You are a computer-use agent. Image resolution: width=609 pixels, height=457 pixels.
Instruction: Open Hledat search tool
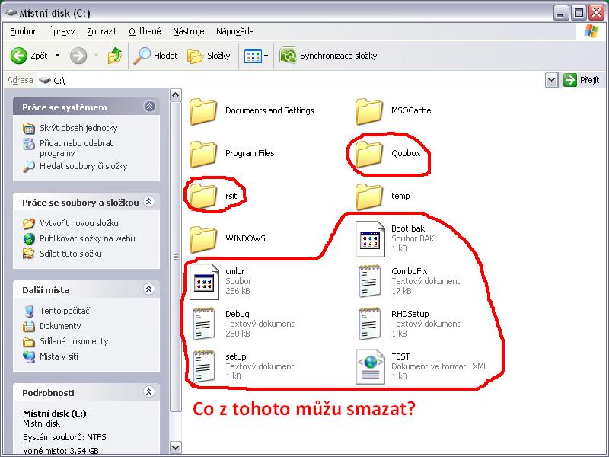[x=155, y=56]
